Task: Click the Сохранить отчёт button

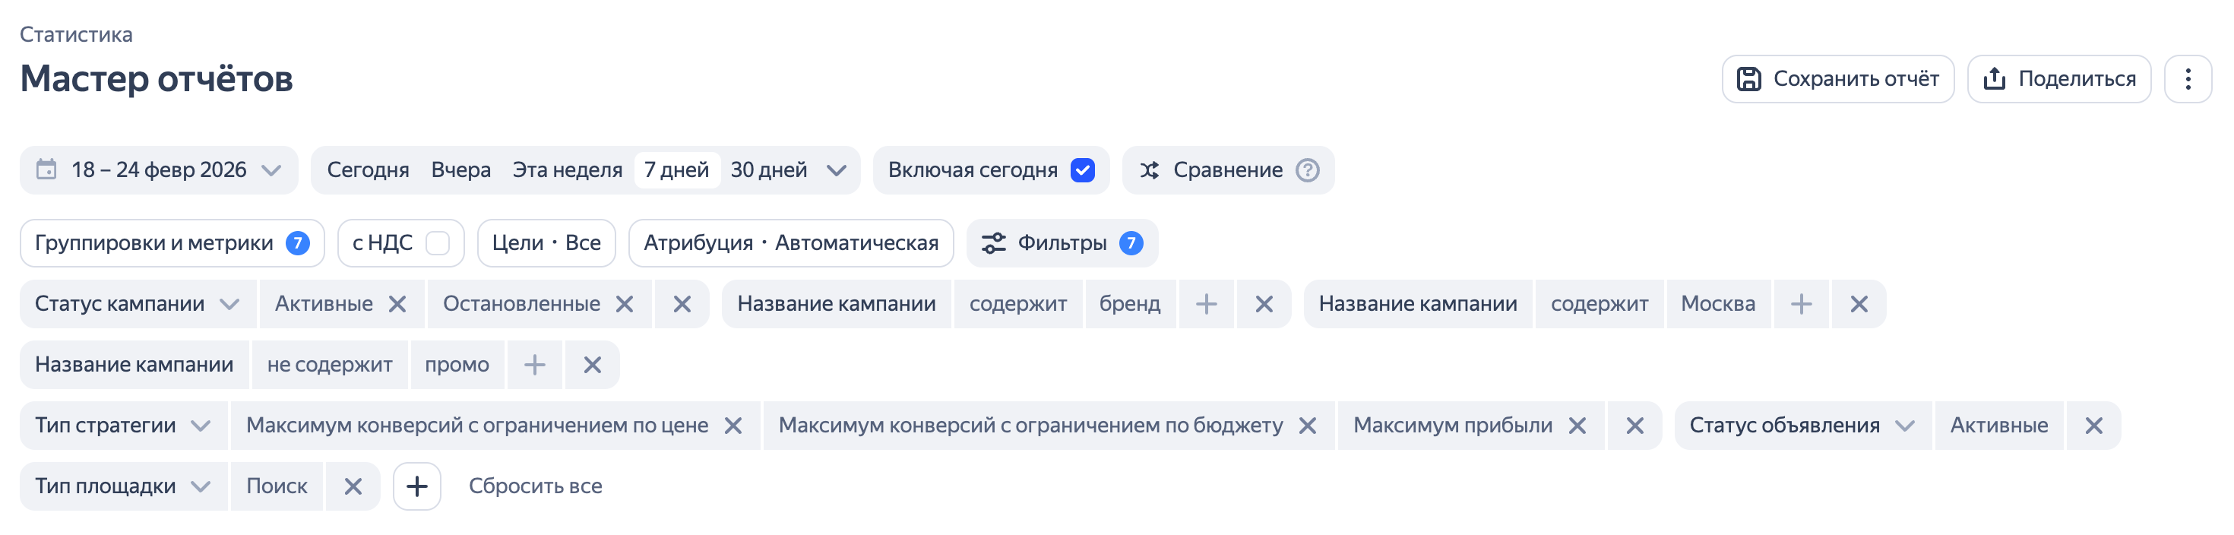Action: 1837,79
